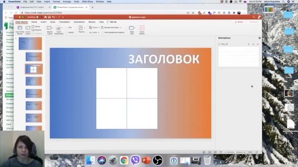Open Transitions ribbon tab
The image size is (298, 167).
pyautogui.click(x=64, y=22)
